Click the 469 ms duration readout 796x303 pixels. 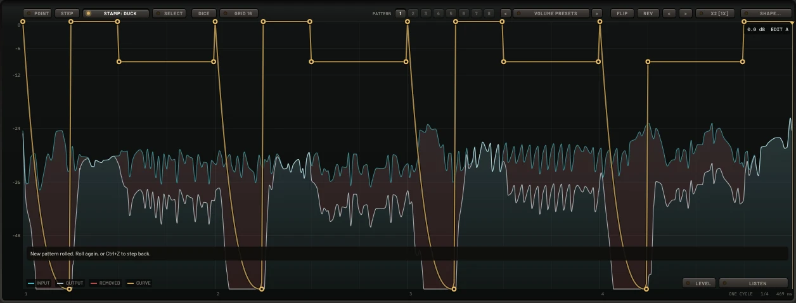pyautogui.click(x=785, y=294)
